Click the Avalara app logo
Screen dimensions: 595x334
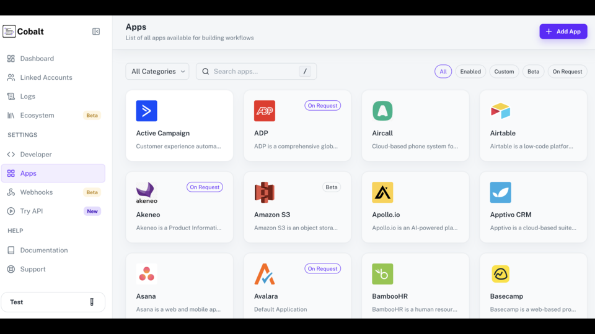point(265,274)
